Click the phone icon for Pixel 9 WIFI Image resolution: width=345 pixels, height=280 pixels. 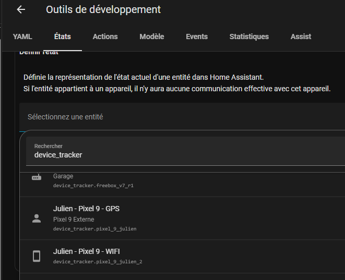click(36, 256)
